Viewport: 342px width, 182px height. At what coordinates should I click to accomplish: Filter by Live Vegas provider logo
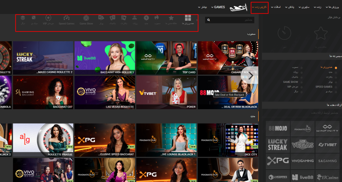[x=303, y=145]
